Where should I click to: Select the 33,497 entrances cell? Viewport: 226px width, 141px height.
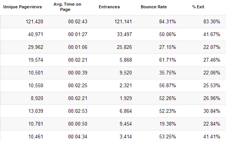click(124, 34)
